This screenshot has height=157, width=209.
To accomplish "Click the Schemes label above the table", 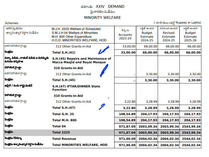I will [x=11, y=23].
